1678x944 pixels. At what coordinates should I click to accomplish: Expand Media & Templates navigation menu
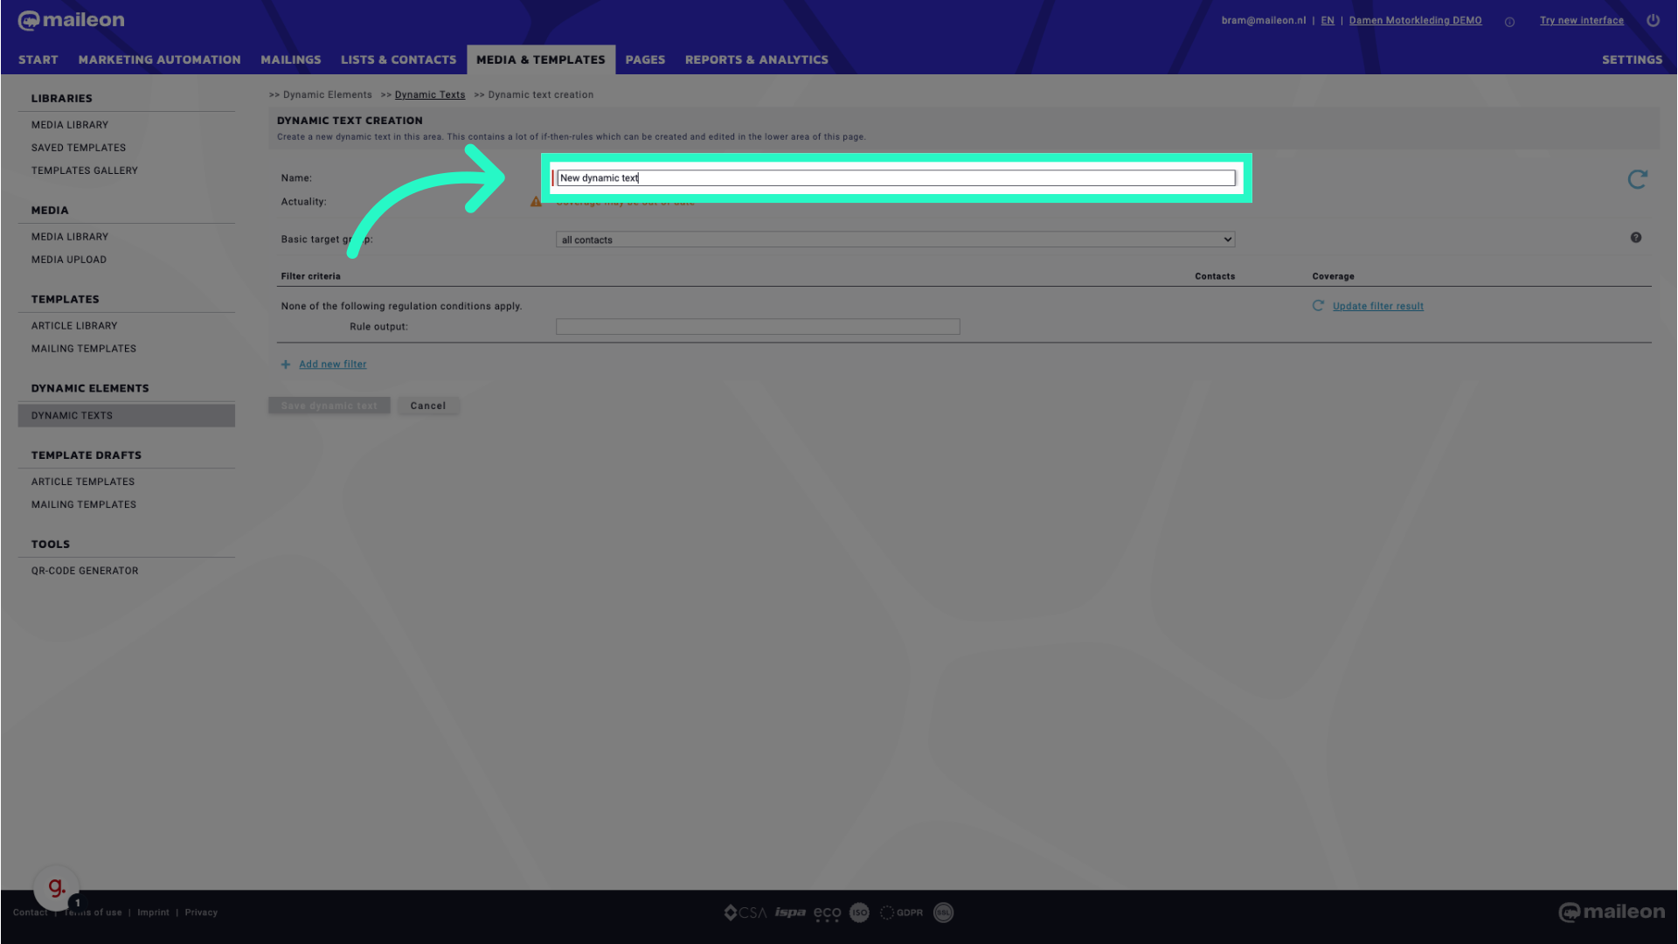(x=539, y=59)
